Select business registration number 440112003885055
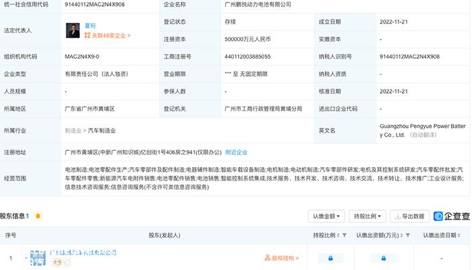 click(x=247, y=57)
